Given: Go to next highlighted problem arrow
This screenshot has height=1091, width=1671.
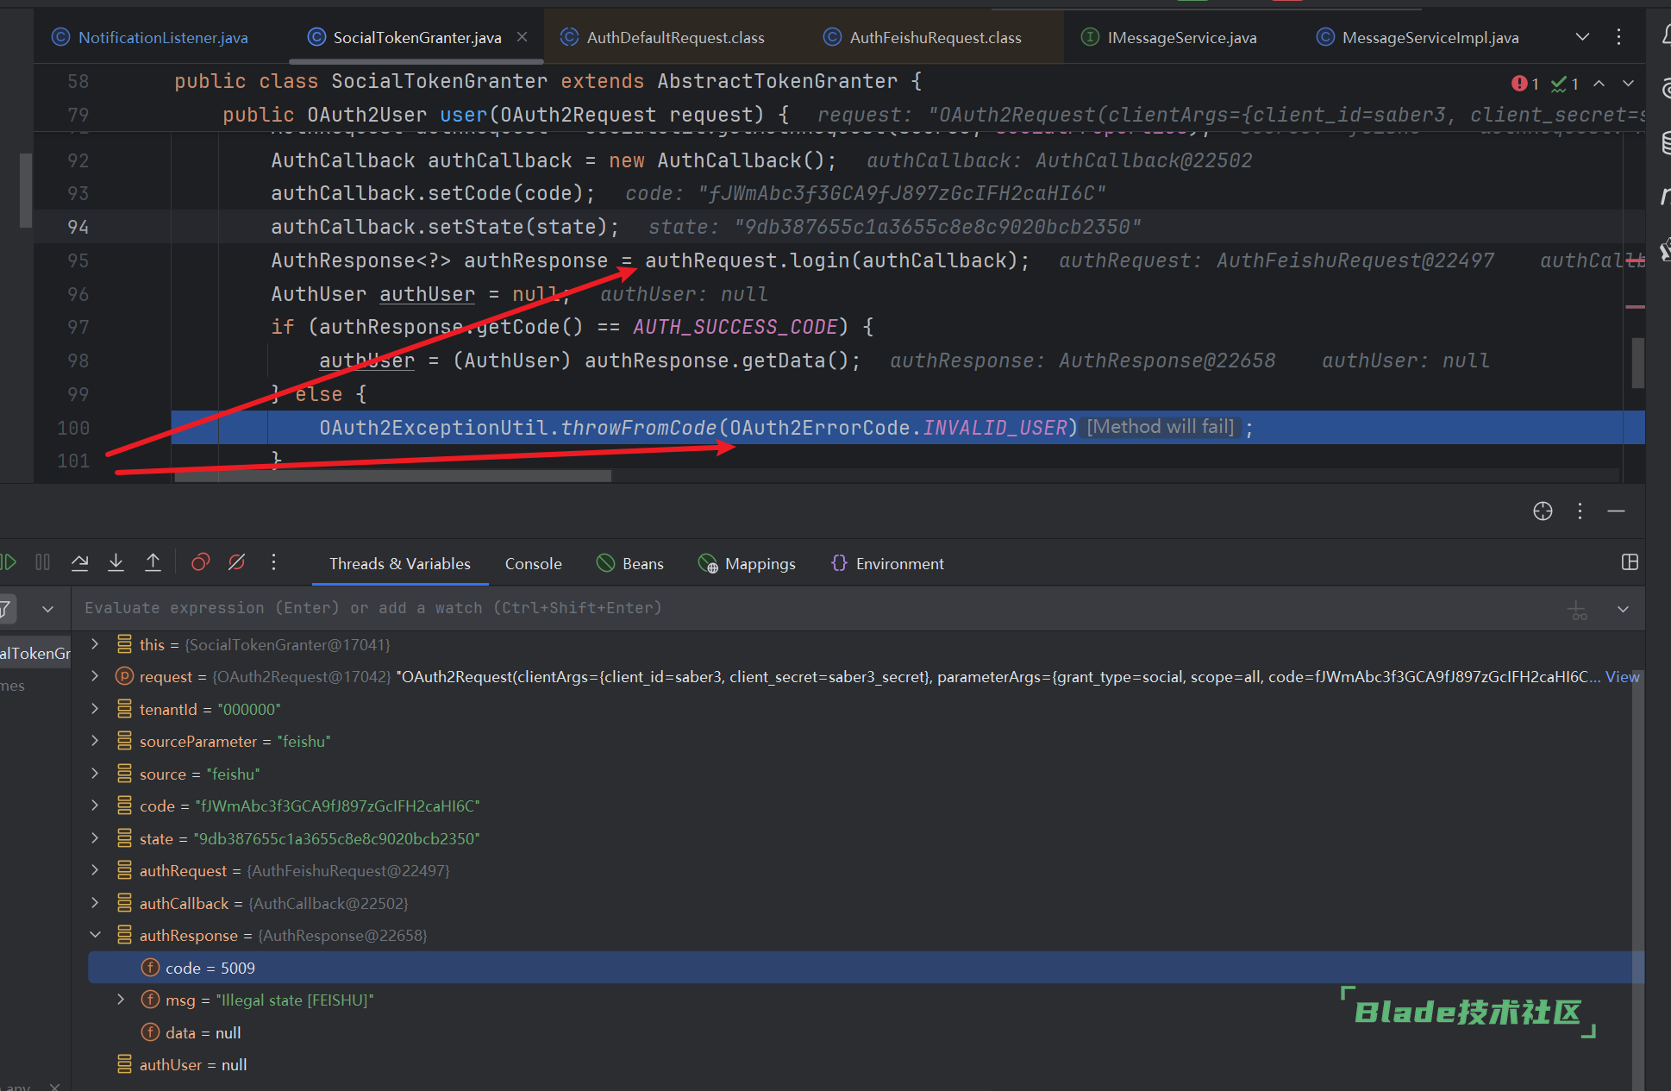Looking at the screenshot, I should [1628, 84].
